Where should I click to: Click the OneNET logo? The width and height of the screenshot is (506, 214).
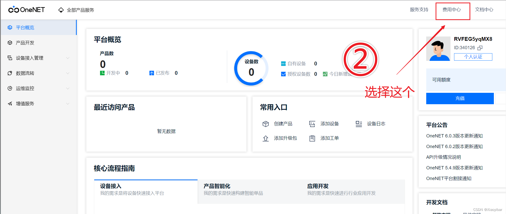27,10
